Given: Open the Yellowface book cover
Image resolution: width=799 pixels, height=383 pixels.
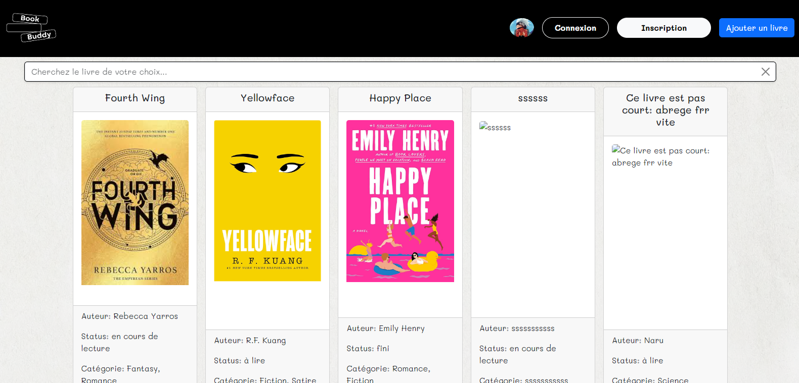Looking at the screenshot, I should [268, 201].
